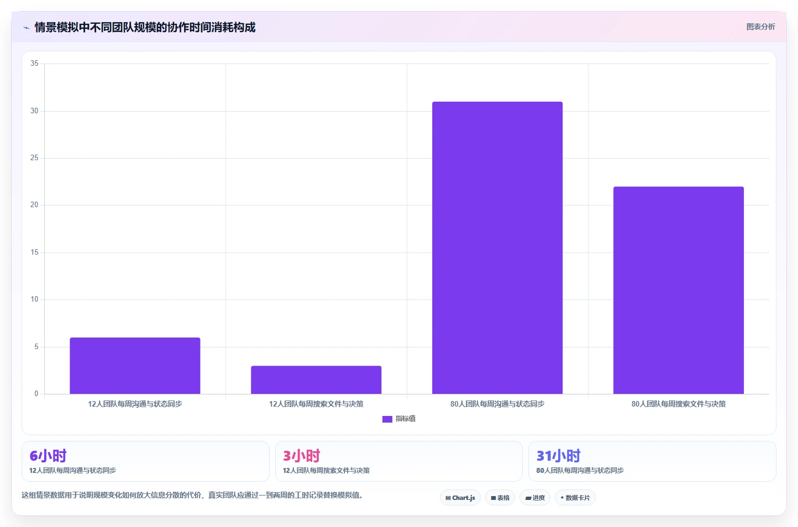Open the 3小时 stat card
Screen dimensions: 798x527
click(399, 461)
